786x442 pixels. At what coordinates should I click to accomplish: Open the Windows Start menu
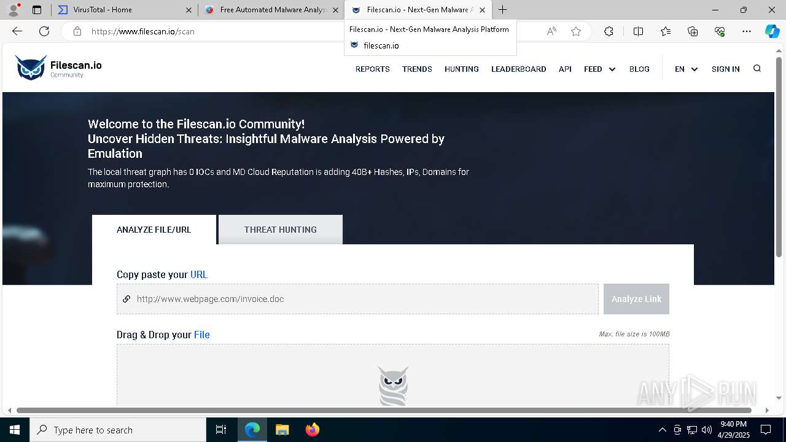15,430
